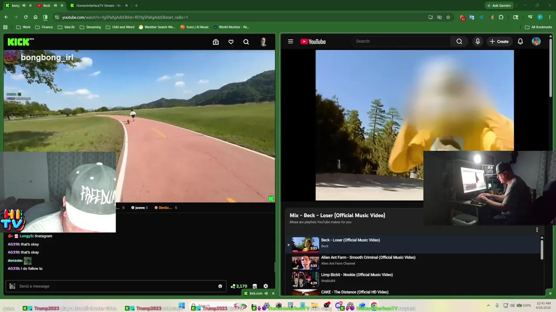The image size is (556, 312).
Task: Play Beck - Loser from the playlist
Action: click(412, 244)
